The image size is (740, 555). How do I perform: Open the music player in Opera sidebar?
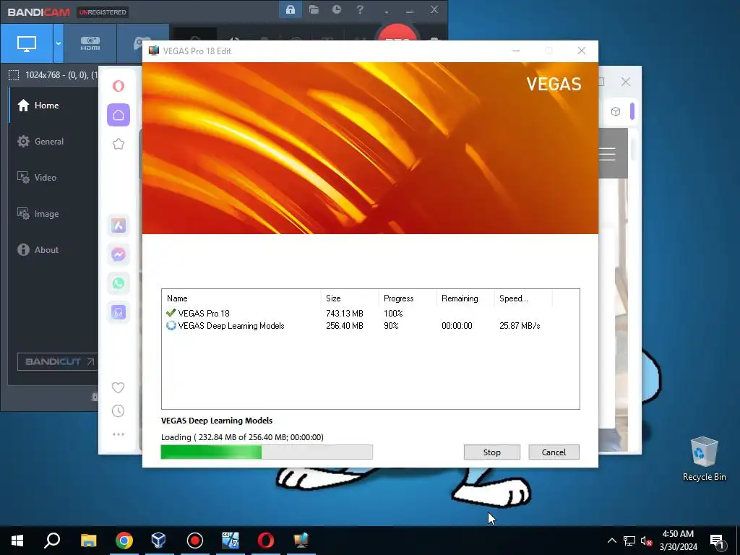point(119,312)
